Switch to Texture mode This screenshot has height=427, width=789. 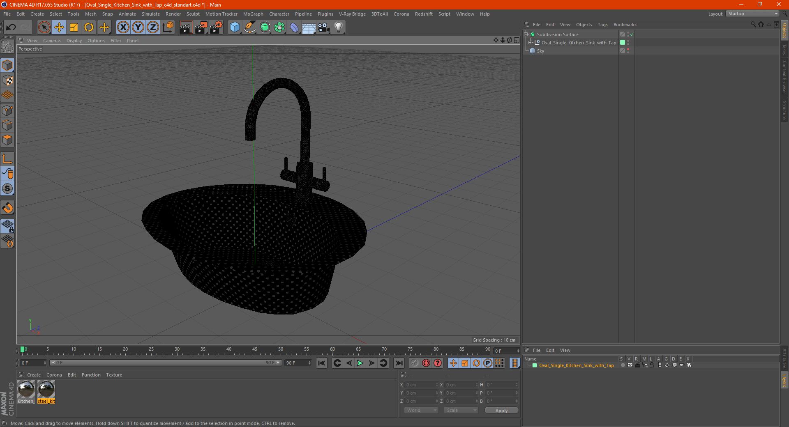pyautogui.click(x=7, y=80)
